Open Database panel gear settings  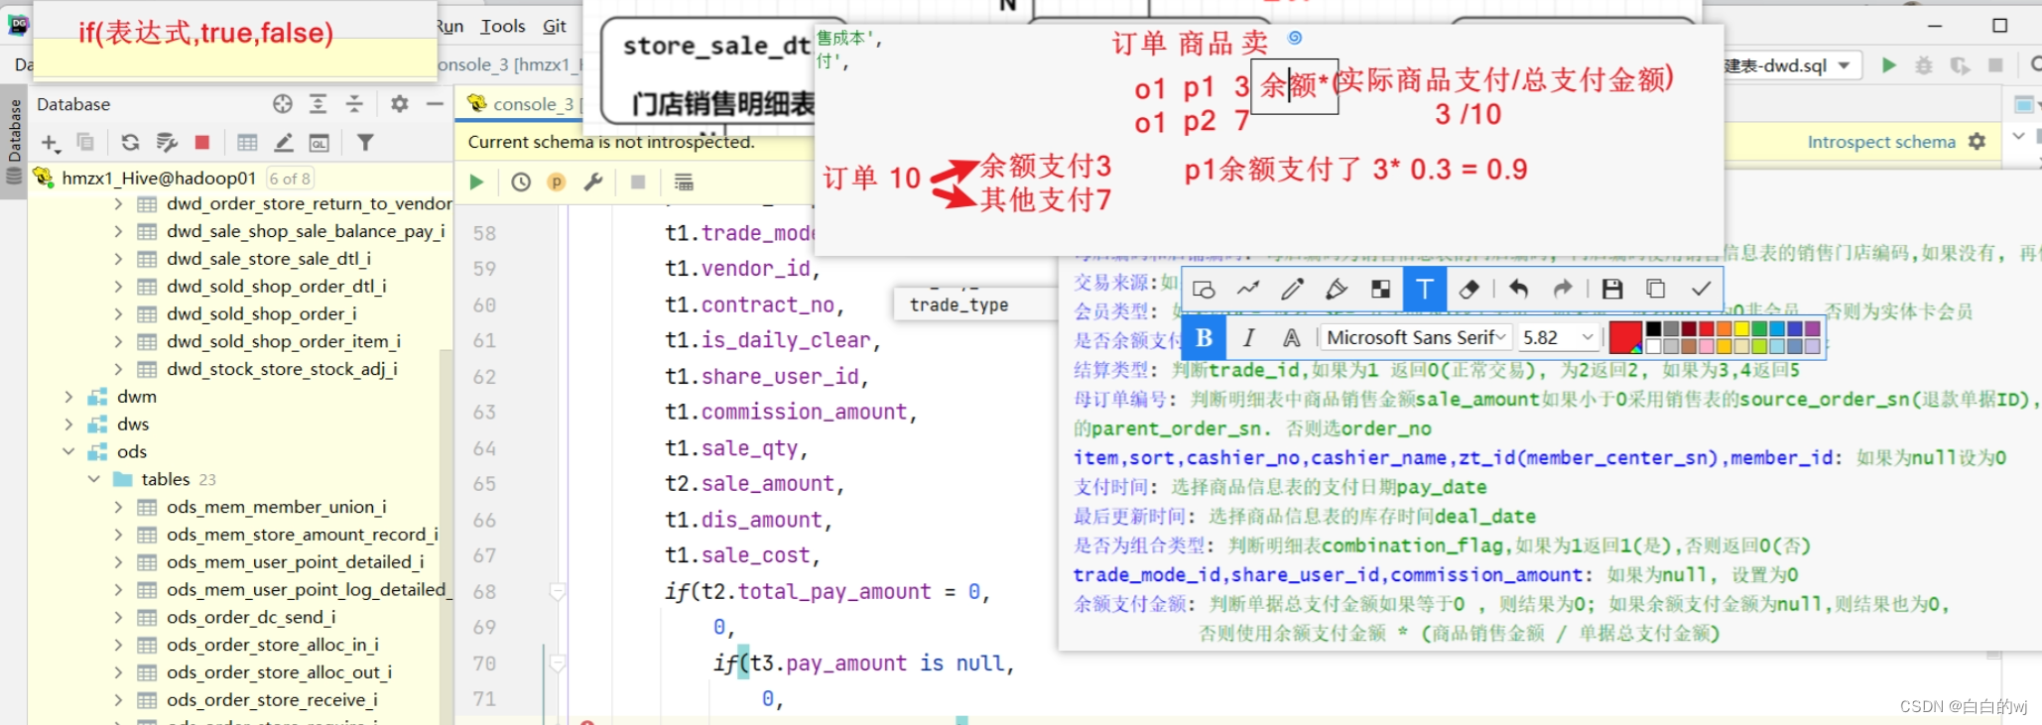point(400,104)
